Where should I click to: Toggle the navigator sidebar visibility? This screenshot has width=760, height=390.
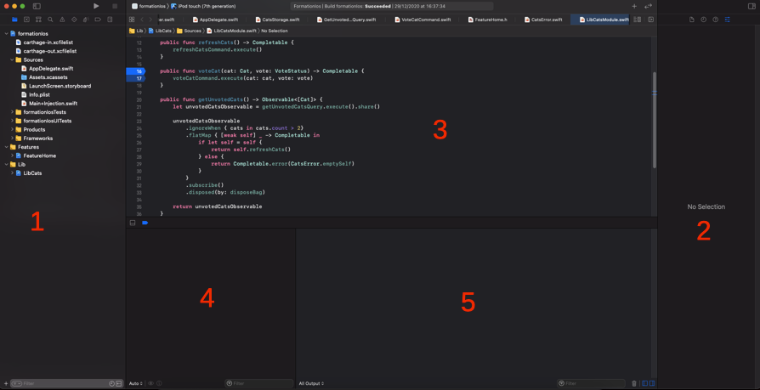pyautogui.click(x=37, y=6)
